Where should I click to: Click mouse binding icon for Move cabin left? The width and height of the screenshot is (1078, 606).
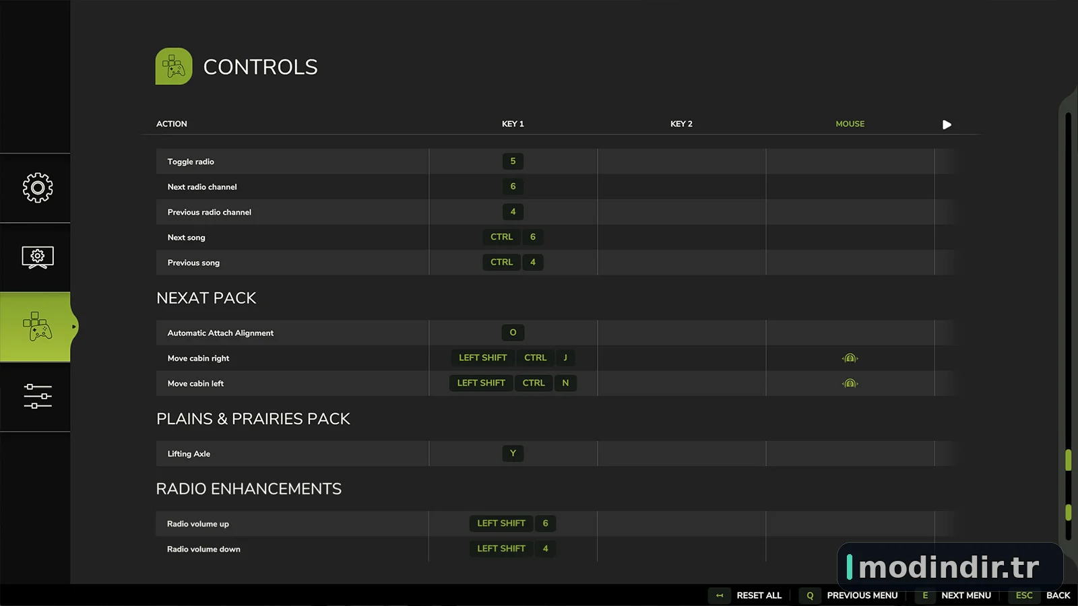click(x=850, y=383)
